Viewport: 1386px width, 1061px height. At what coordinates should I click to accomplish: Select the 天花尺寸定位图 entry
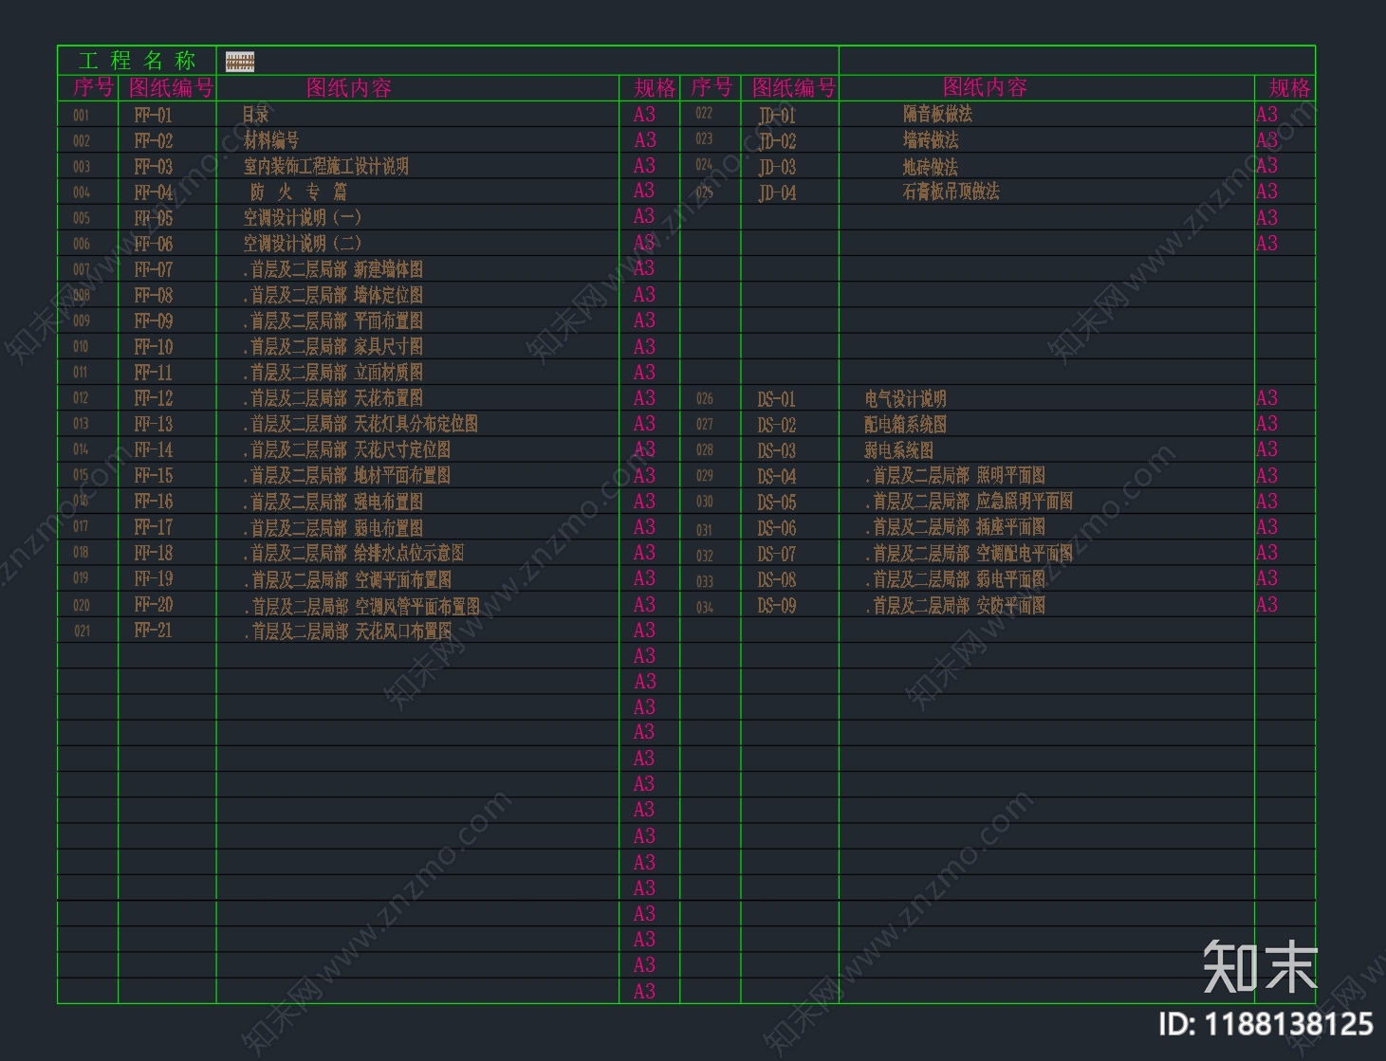[x=347, y=449]
